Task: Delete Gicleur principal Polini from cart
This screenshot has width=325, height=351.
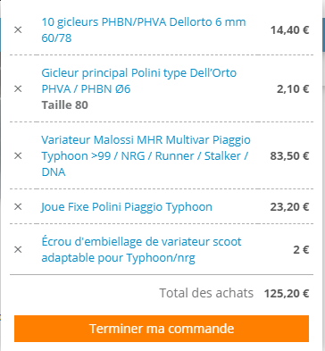Action: tap(18, 88)
